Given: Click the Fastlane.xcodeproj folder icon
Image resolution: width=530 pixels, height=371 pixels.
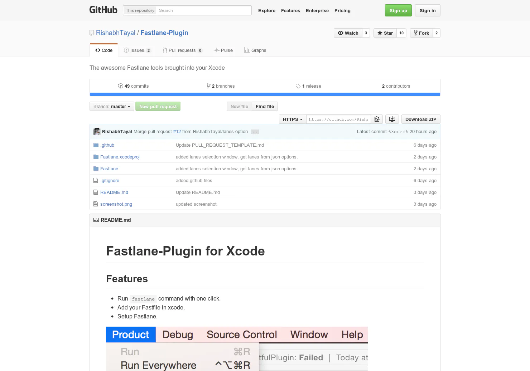Looking at the screenshot, I should 96,157.
